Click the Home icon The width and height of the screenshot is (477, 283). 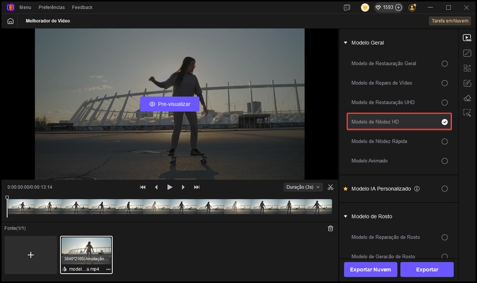click(10, 21)
